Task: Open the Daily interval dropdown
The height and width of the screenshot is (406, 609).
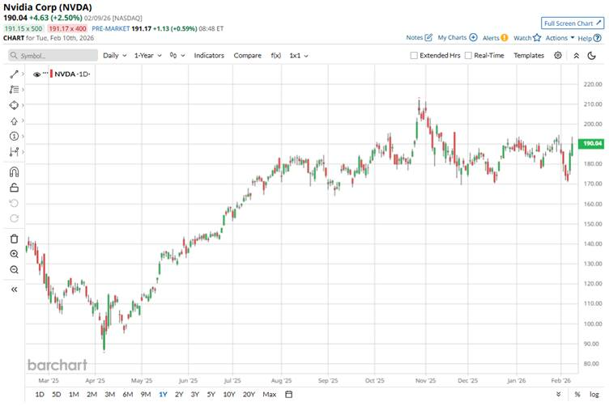Action: 113,55
